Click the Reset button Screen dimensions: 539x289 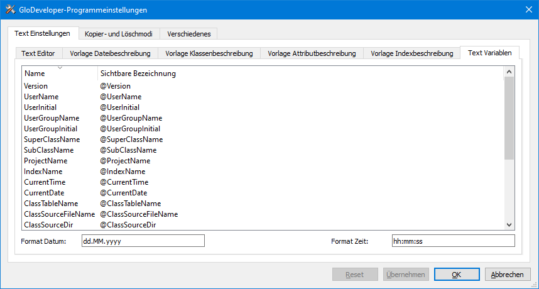pos(355,274)
